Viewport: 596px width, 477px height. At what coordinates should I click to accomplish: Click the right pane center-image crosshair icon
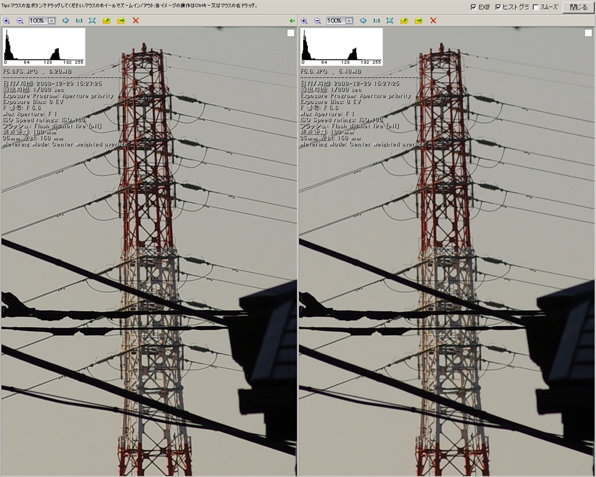coord(363,21)
